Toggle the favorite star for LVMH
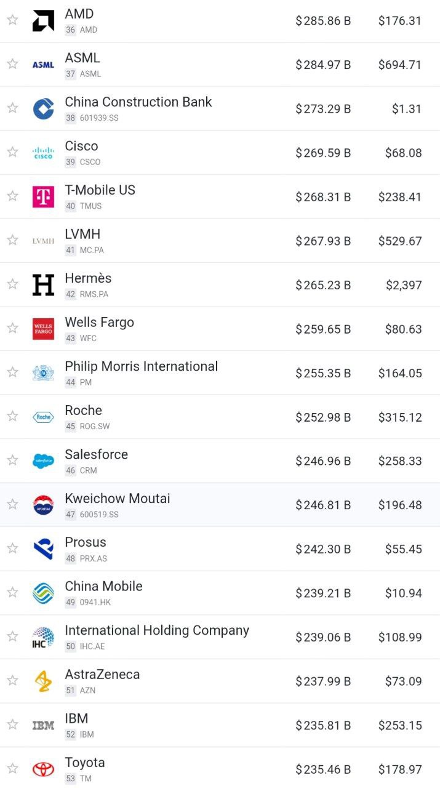The image size is (440, 788). [x=12, y=240]
